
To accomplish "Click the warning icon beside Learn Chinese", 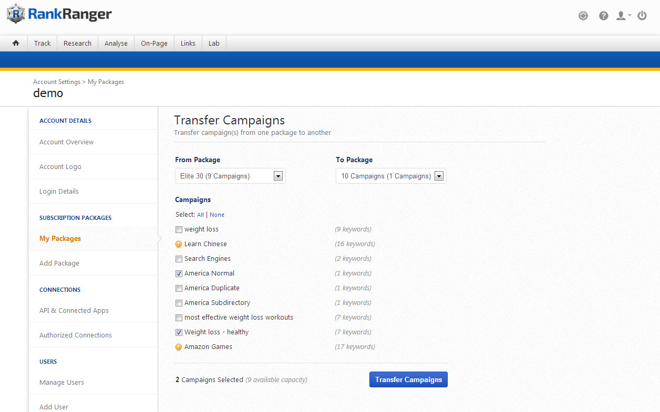I will coord(179,244).
